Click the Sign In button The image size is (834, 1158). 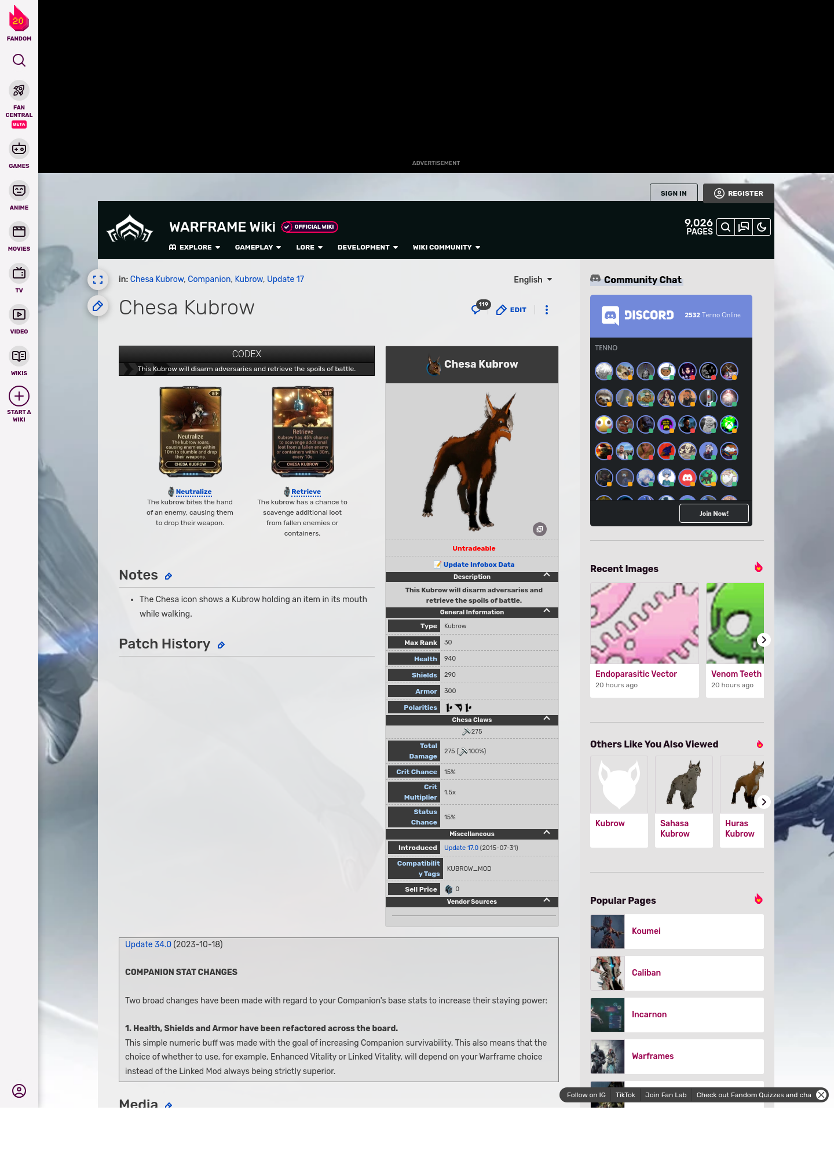[x=674, y=193]
